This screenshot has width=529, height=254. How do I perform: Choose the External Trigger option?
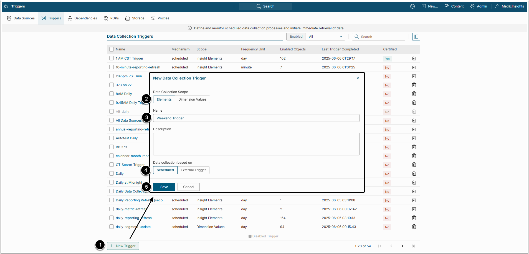click(193, 170)
